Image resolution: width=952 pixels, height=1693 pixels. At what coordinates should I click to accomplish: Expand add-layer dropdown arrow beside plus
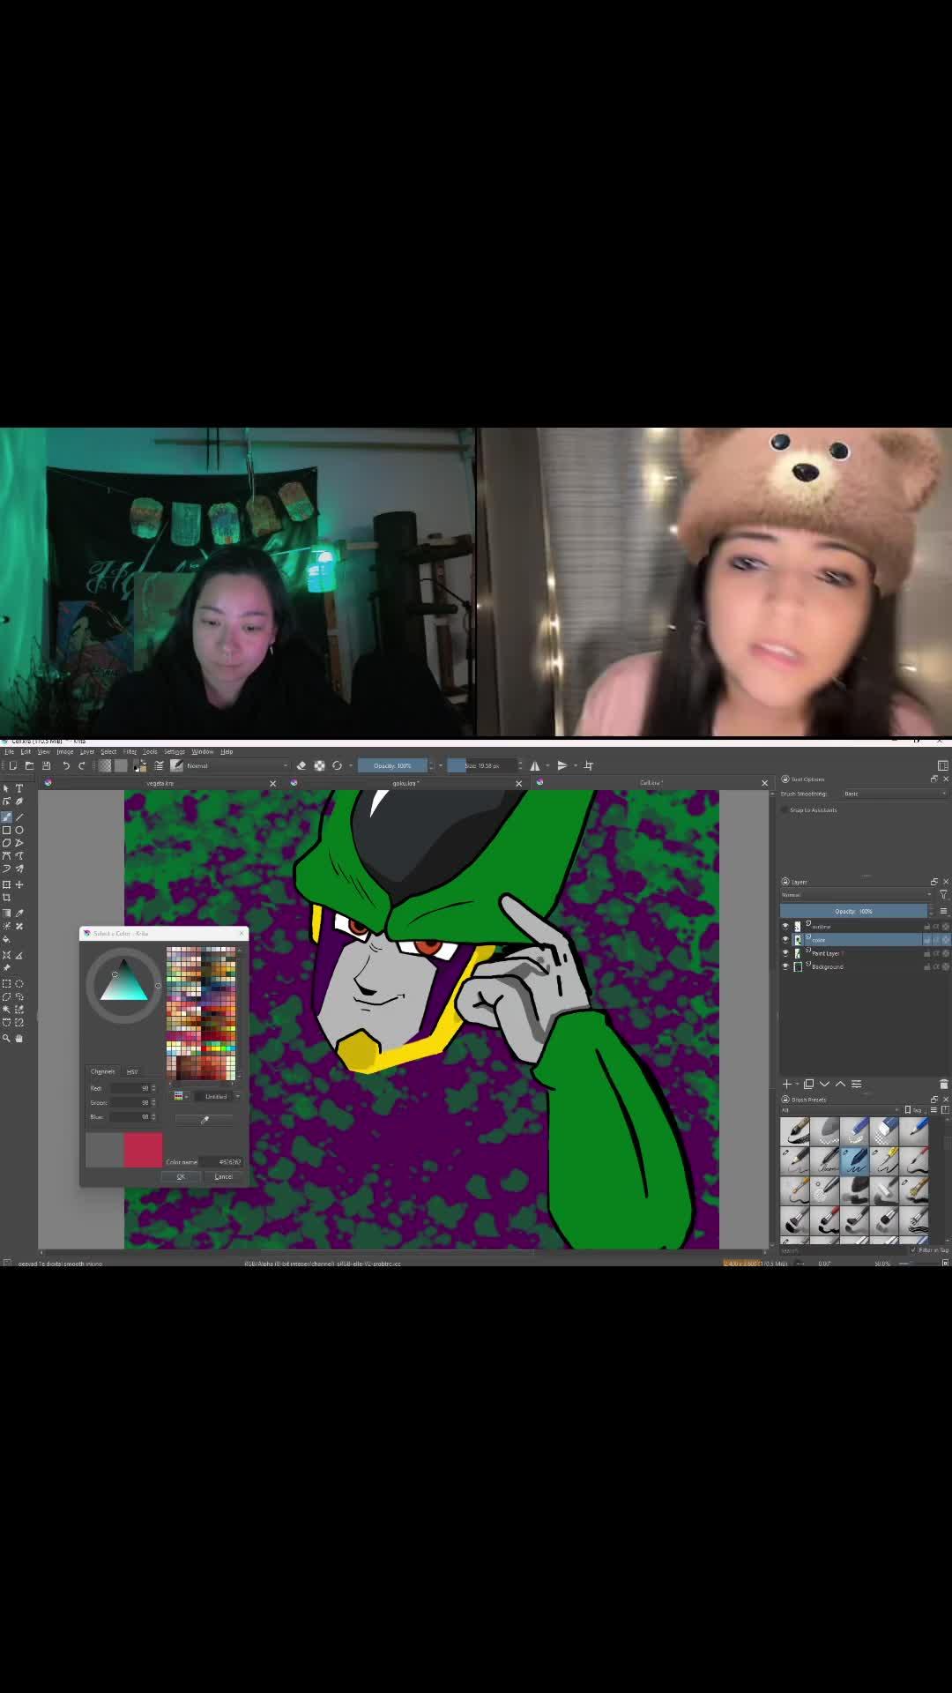point(797,1084)
